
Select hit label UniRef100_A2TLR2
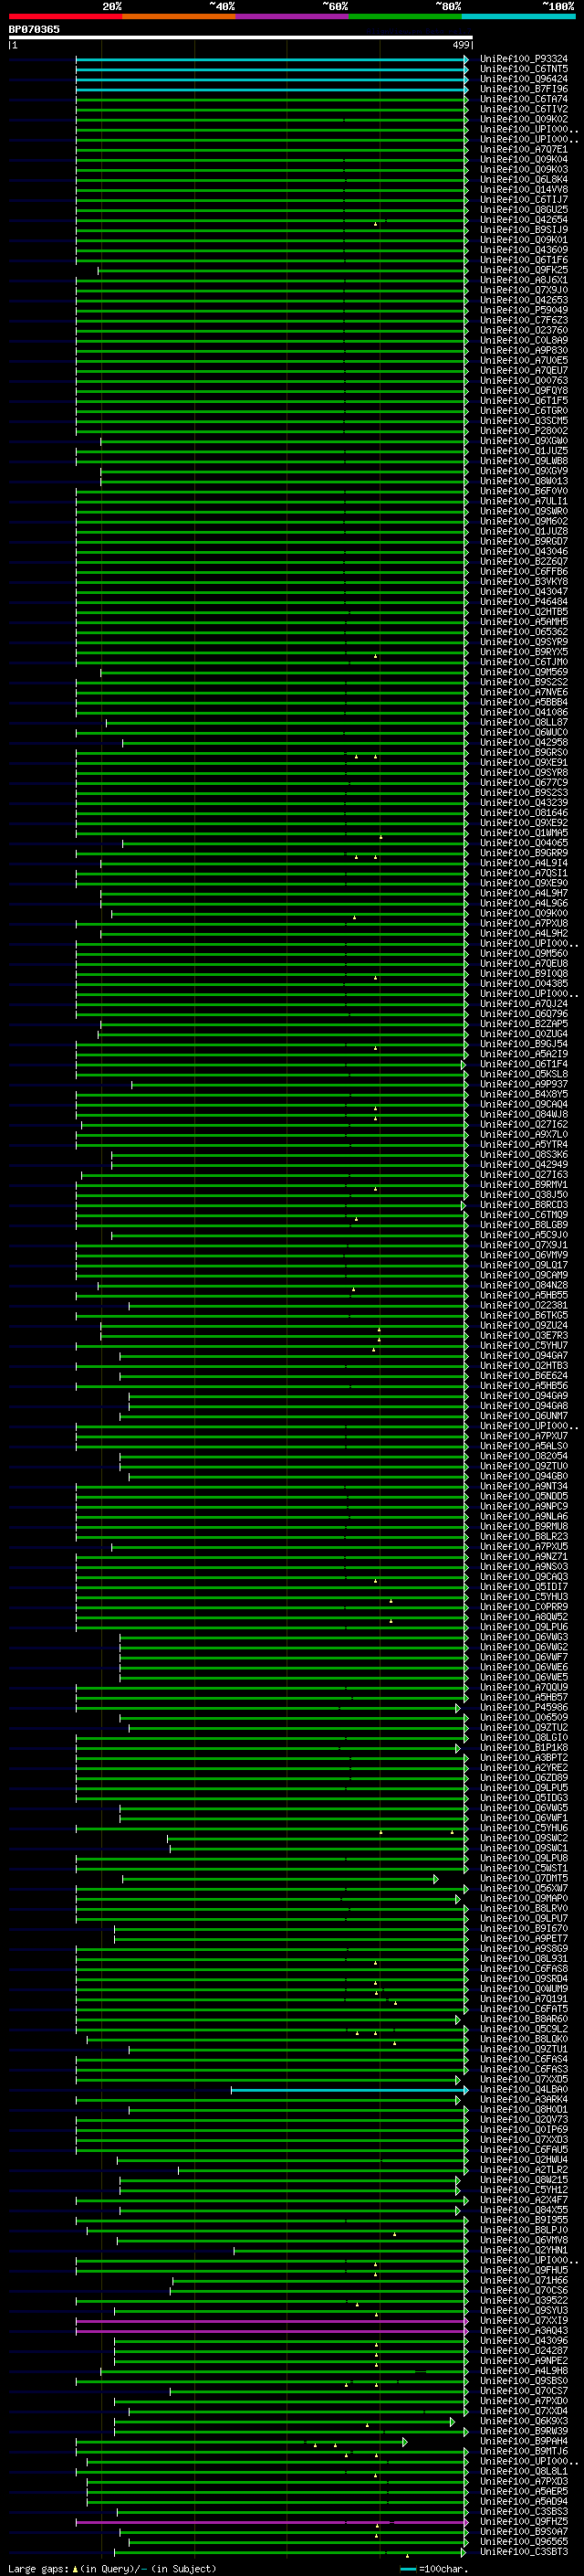coord(524,2171)
